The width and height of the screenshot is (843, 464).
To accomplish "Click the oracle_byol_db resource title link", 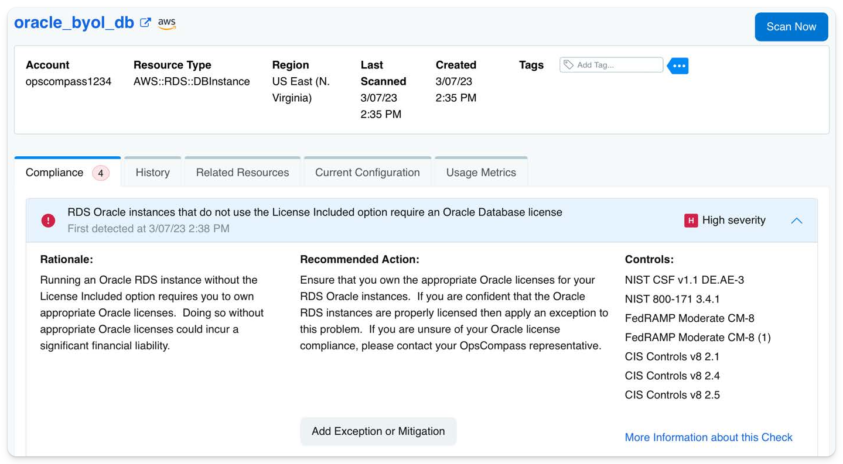I will click(x=74, y=23).
